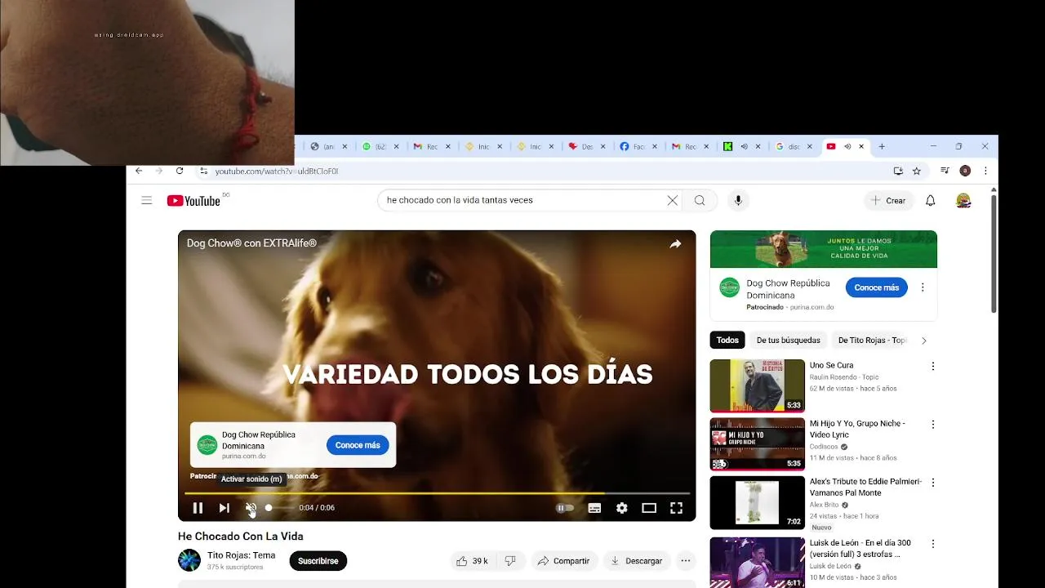Clear the search box with the X

click(x=673, y=200)
